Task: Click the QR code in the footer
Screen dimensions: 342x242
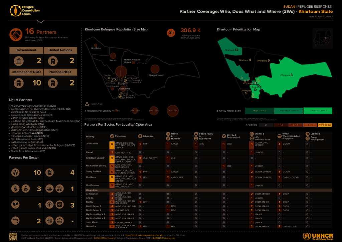Action: pos(13,237)
